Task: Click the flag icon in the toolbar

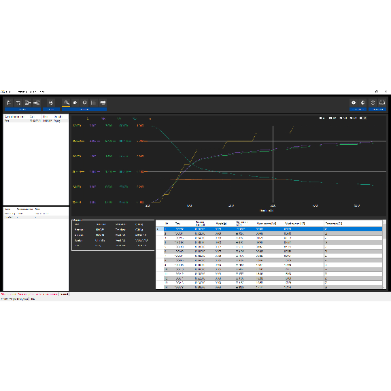Action: (9, 103)
